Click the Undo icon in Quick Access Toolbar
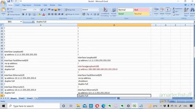 (x=12, y=1)
